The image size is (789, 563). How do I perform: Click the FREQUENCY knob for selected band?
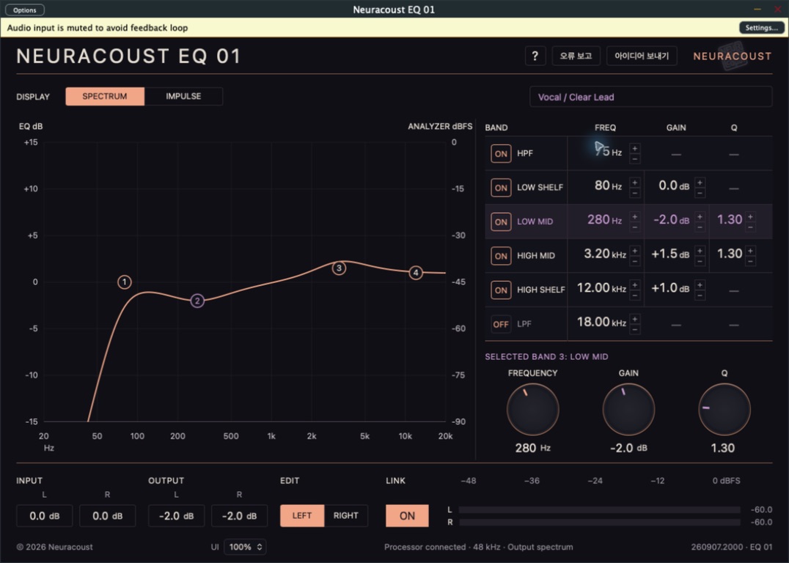[x=532, y=410]
